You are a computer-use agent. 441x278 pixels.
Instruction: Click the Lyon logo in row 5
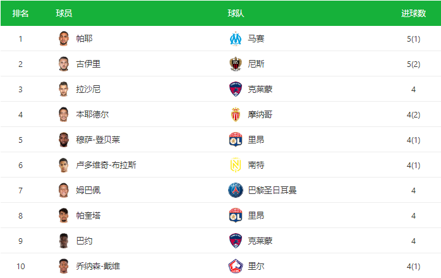pos(236,140)
